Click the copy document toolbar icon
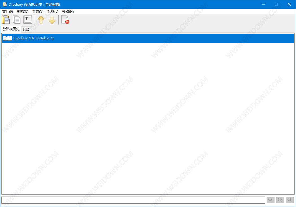Image resolution: width=296 pixels, height=207 pixels. pos(17,19)
